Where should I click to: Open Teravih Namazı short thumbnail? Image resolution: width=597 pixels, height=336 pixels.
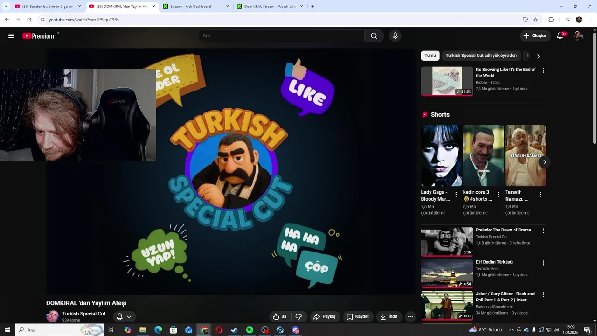pyautogui.click(x=525, y=155)
